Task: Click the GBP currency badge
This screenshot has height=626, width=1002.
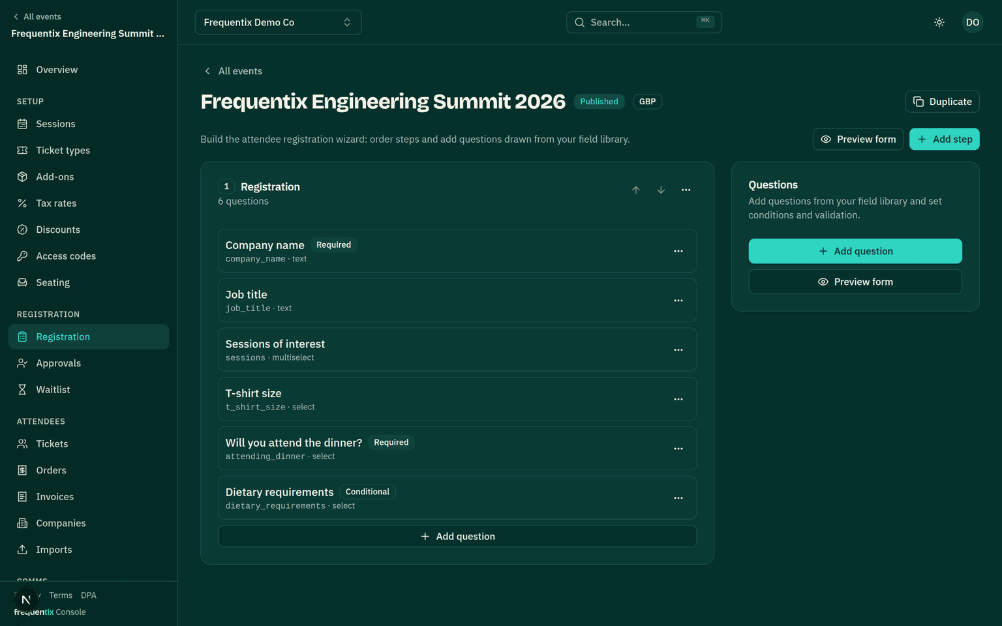Action: point(647,102)
